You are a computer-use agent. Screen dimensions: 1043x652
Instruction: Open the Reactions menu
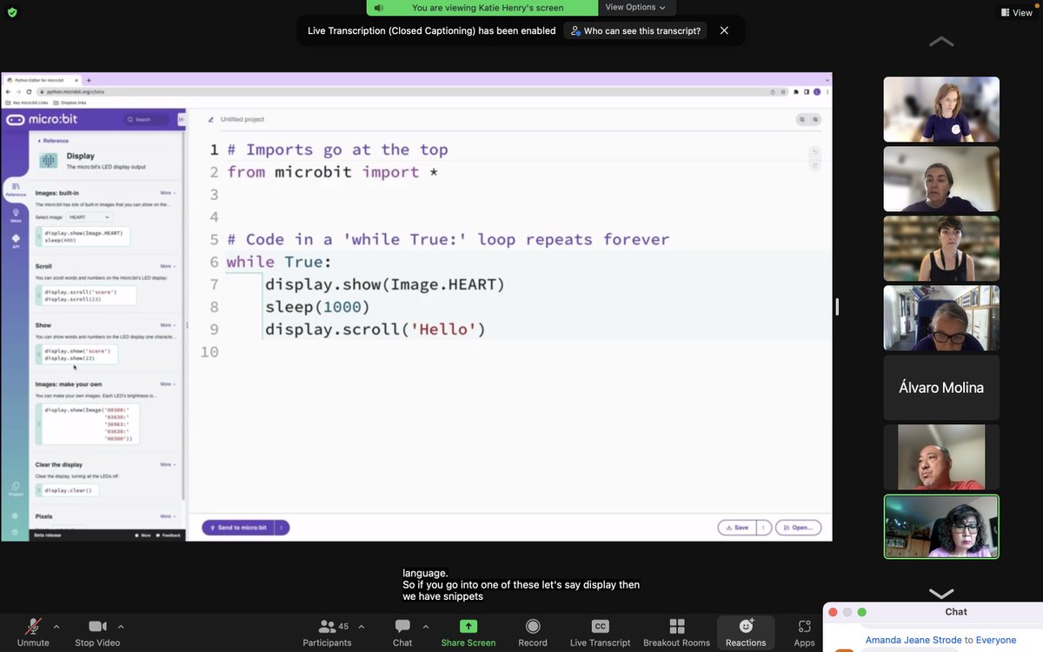click(746, 632)
